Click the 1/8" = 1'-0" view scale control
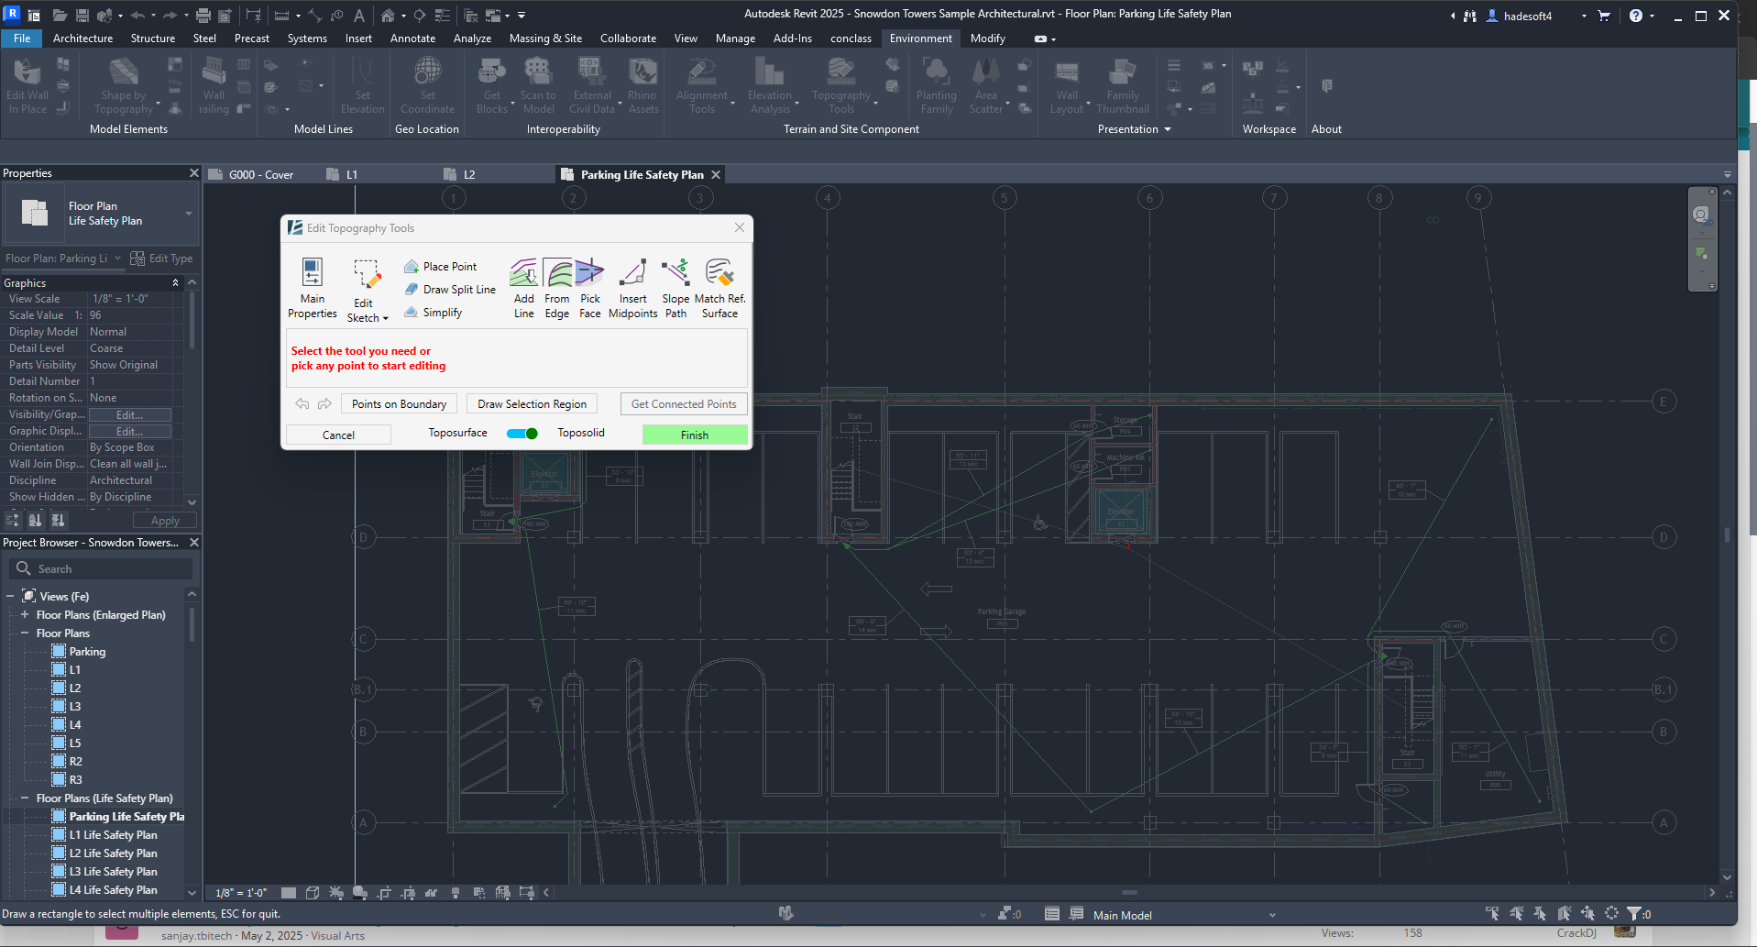This screenshot has width=1757, height=947. tap(241, 893)
